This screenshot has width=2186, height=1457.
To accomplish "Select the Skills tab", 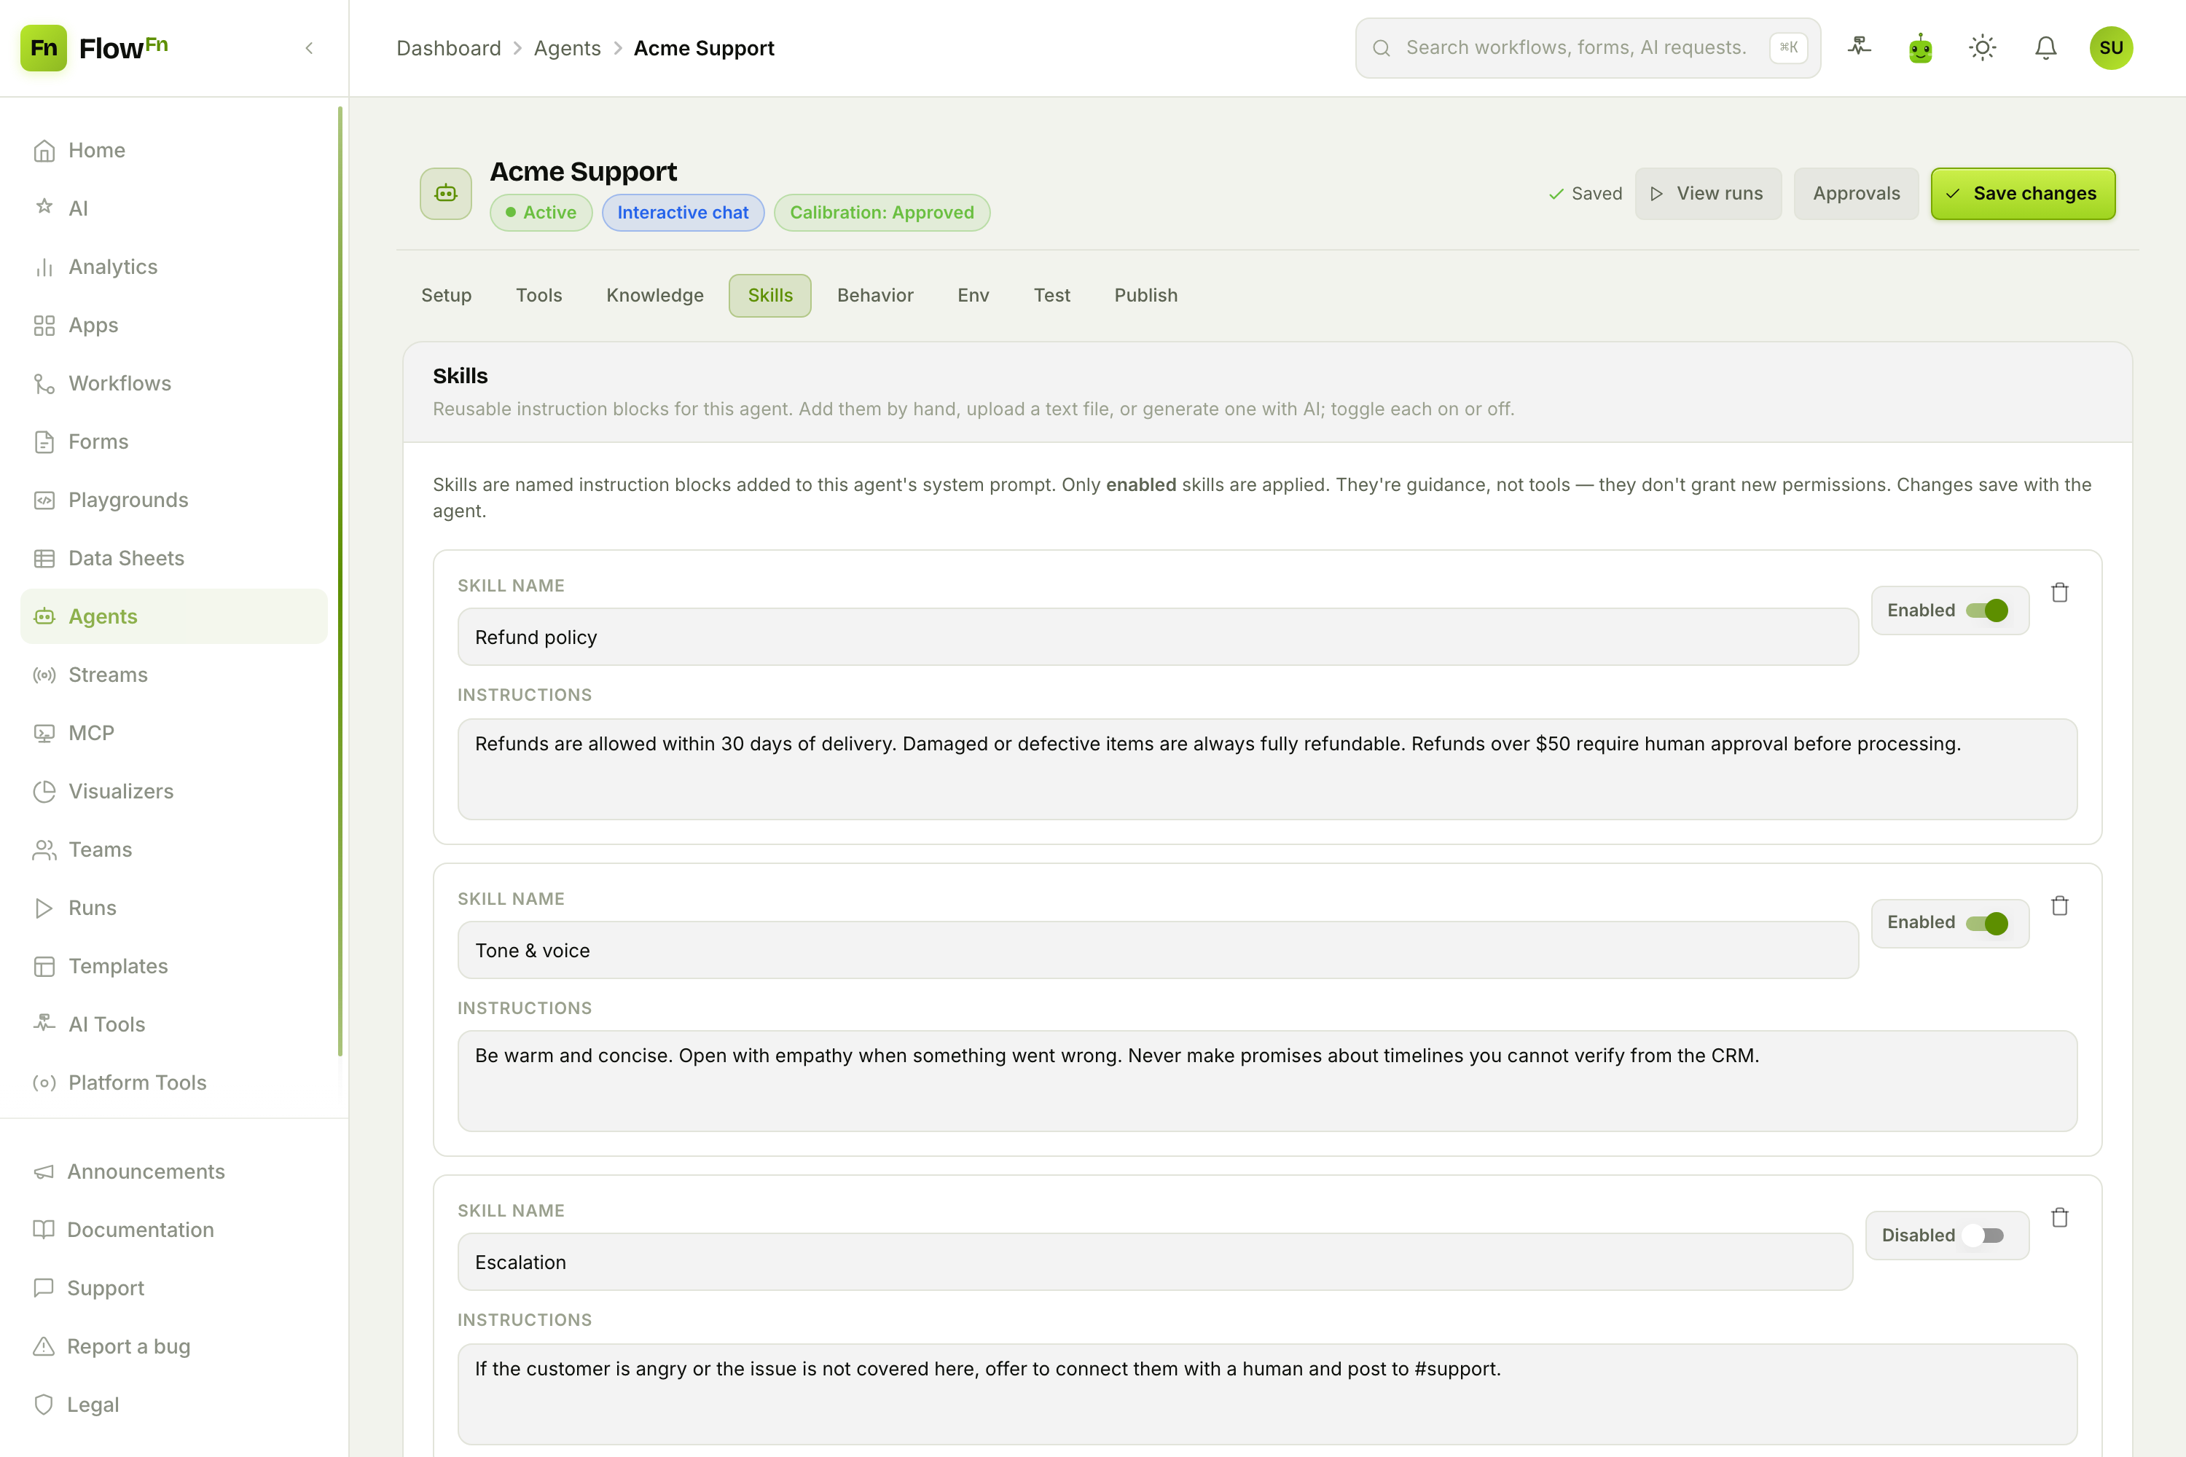I will tap(770, 296).
